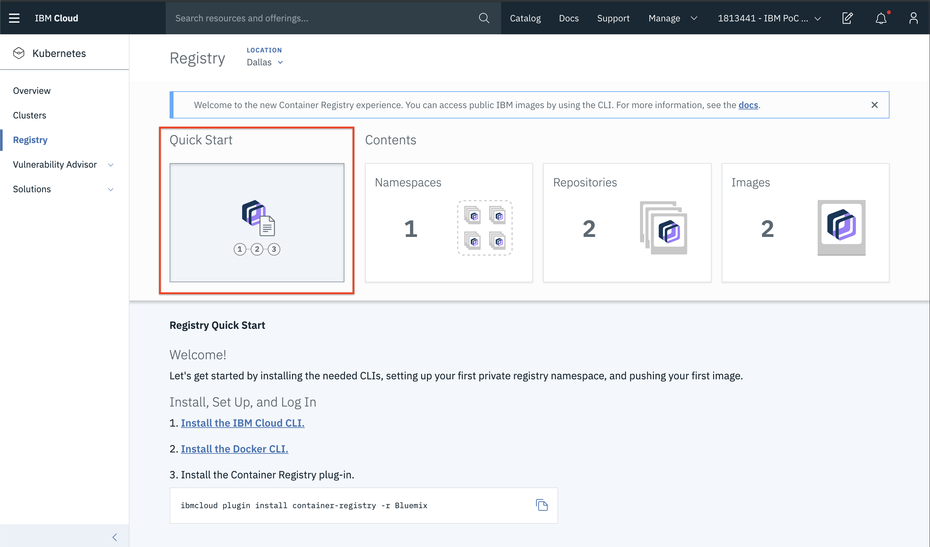
Task: Click the Images container icon
Action: 841,228
